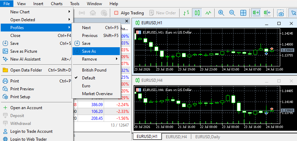
Task: Go to the Previous profile
Action: coord(96,36)
